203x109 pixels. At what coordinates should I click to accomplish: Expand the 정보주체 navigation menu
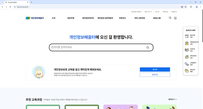pos(71,18)
